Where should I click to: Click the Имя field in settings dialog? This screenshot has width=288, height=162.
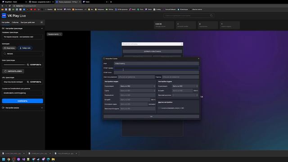pos(156,63)
